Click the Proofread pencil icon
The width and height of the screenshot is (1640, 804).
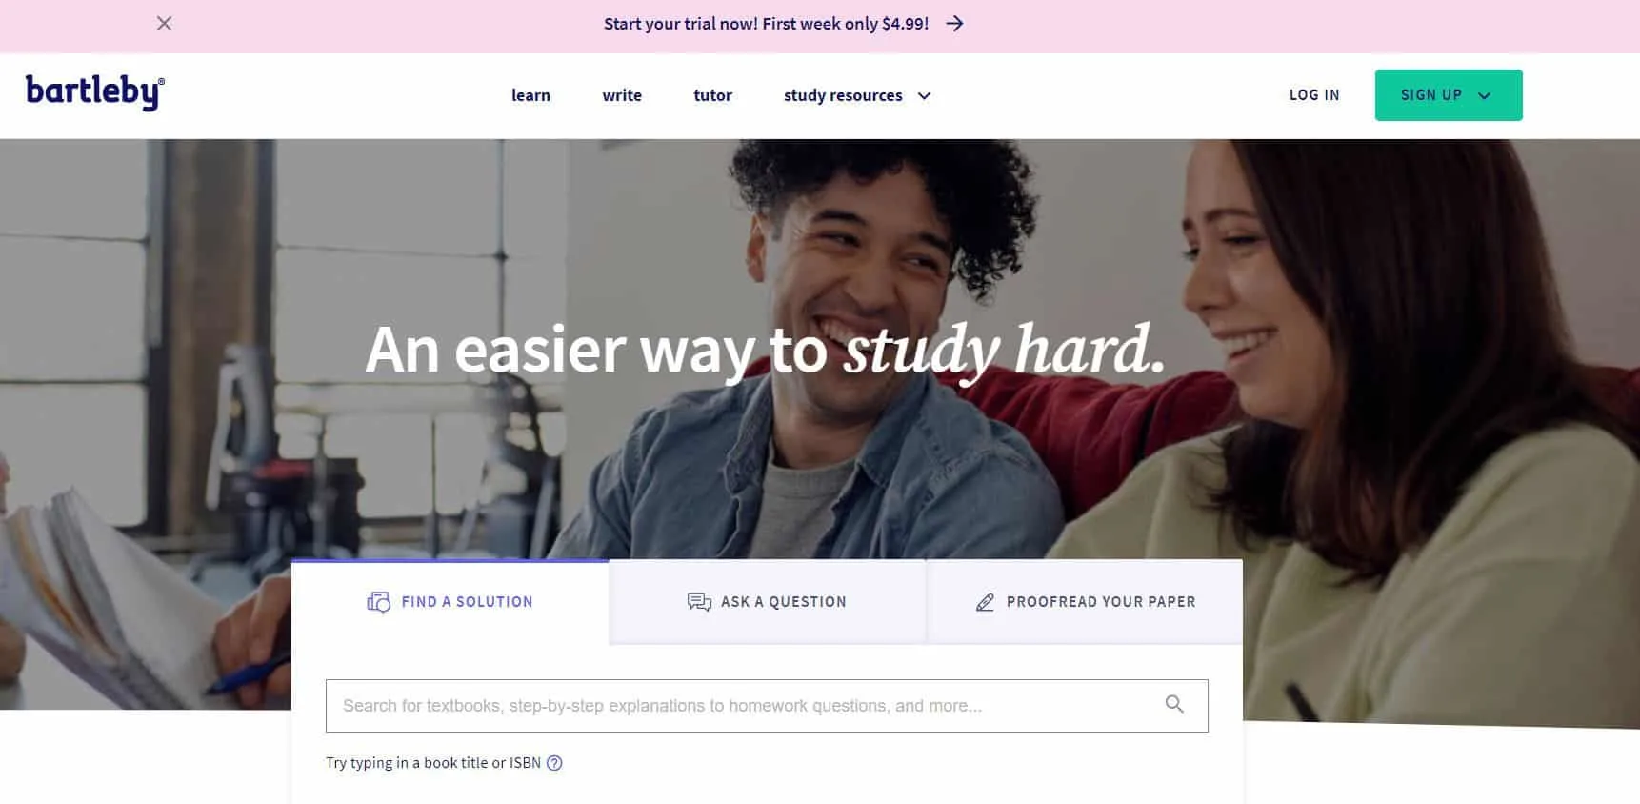click(x=985, y=602)
